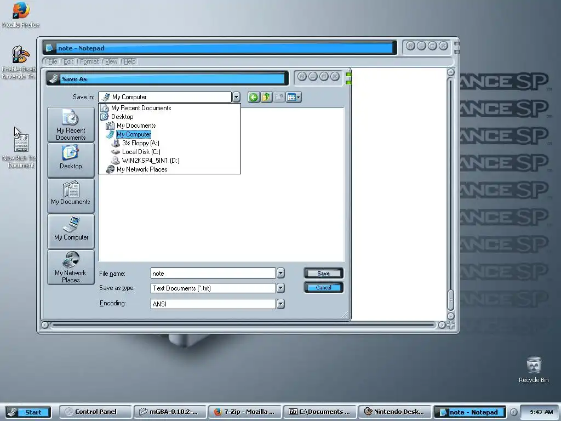Click the green Back arrow in Save As
The height and width of the screenshot is (421, 561).
pyautogui.click(x=253, y=97)
